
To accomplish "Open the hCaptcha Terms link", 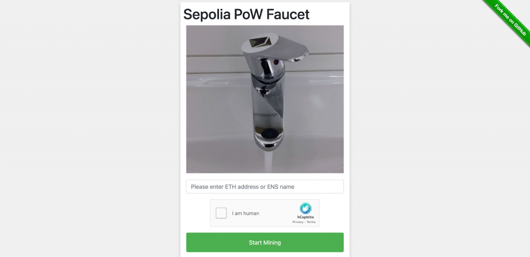I will pos(311,222).
